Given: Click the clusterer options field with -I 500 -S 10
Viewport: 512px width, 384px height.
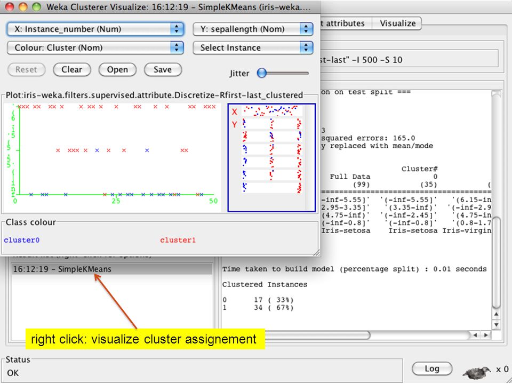Looking at the screenshot, I should point(410,59).
